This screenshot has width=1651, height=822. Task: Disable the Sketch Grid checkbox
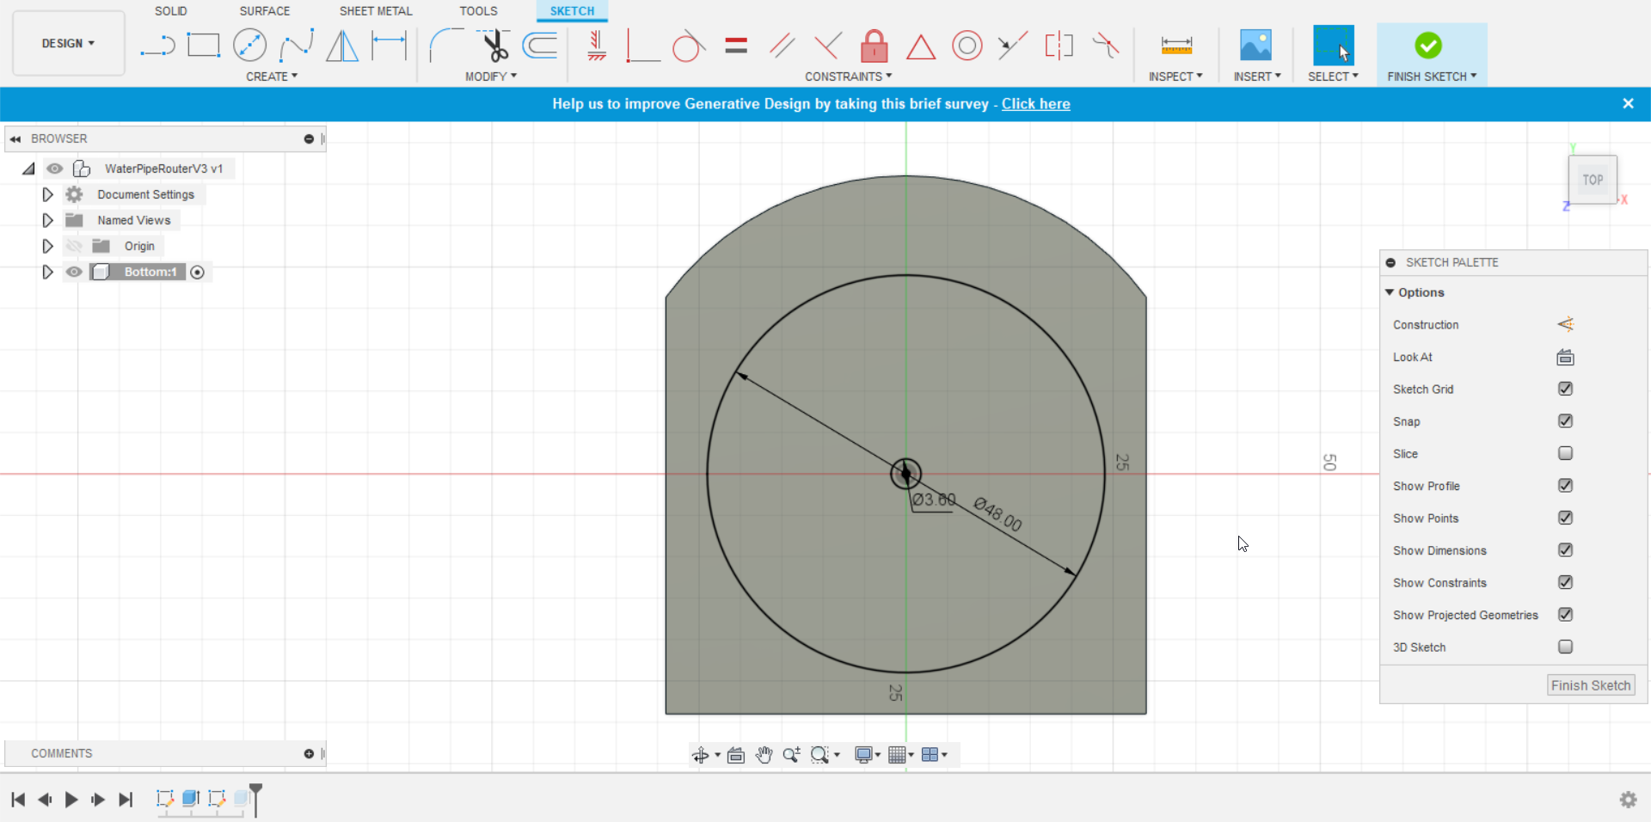1565,389
